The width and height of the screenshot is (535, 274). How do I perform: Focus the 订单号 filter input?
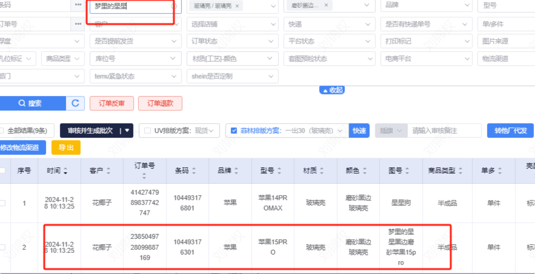(35, 24)
